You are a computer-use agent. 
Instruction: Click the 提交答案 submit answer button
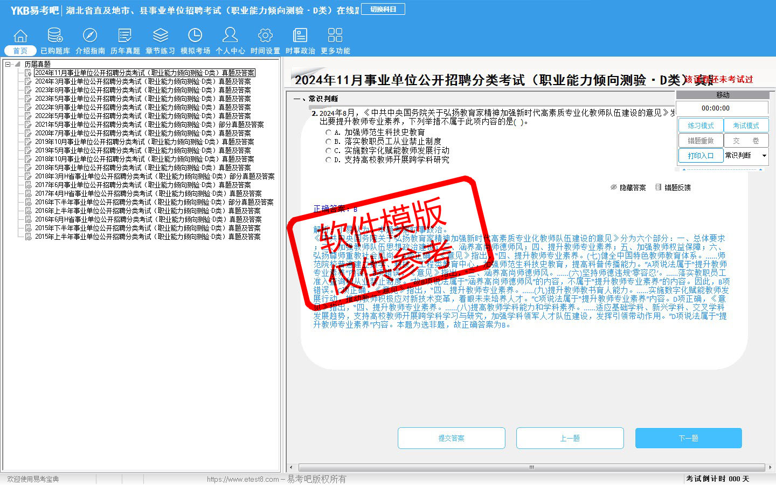(452, 438)
